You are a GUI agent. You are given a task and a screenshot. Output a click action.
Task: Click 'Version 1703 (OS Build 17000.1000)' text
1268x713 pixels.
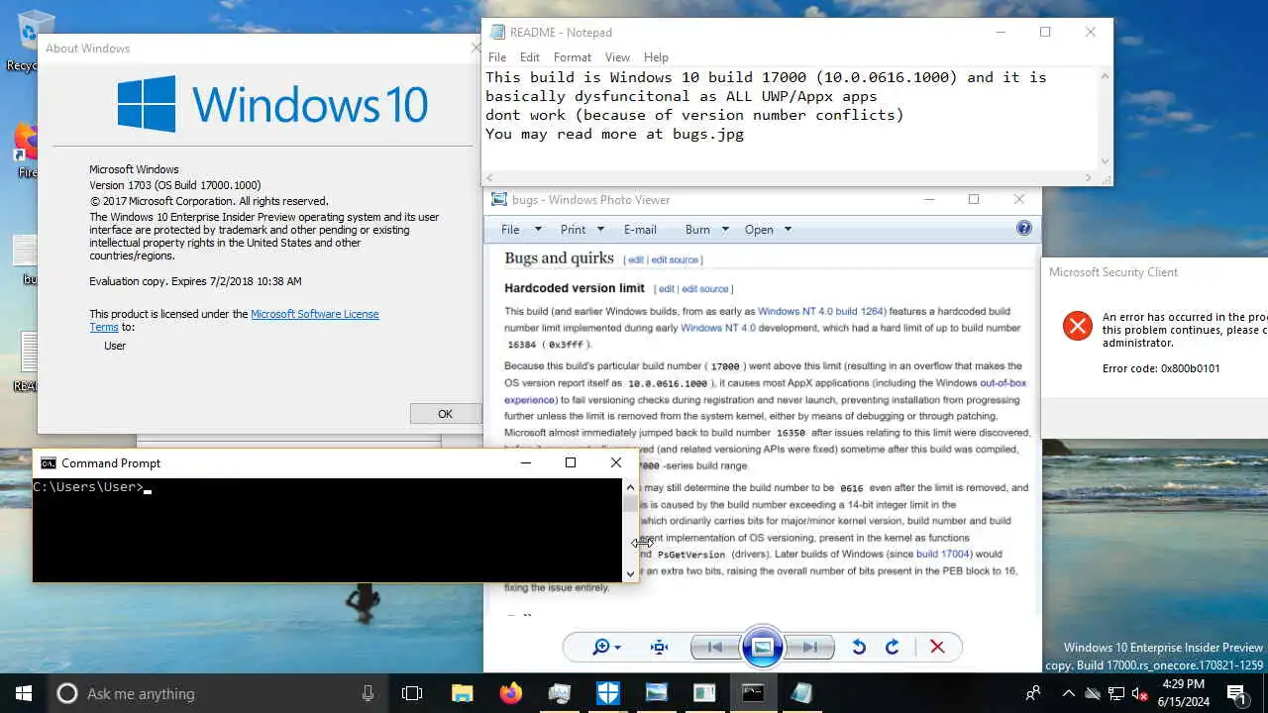[175, 185]
